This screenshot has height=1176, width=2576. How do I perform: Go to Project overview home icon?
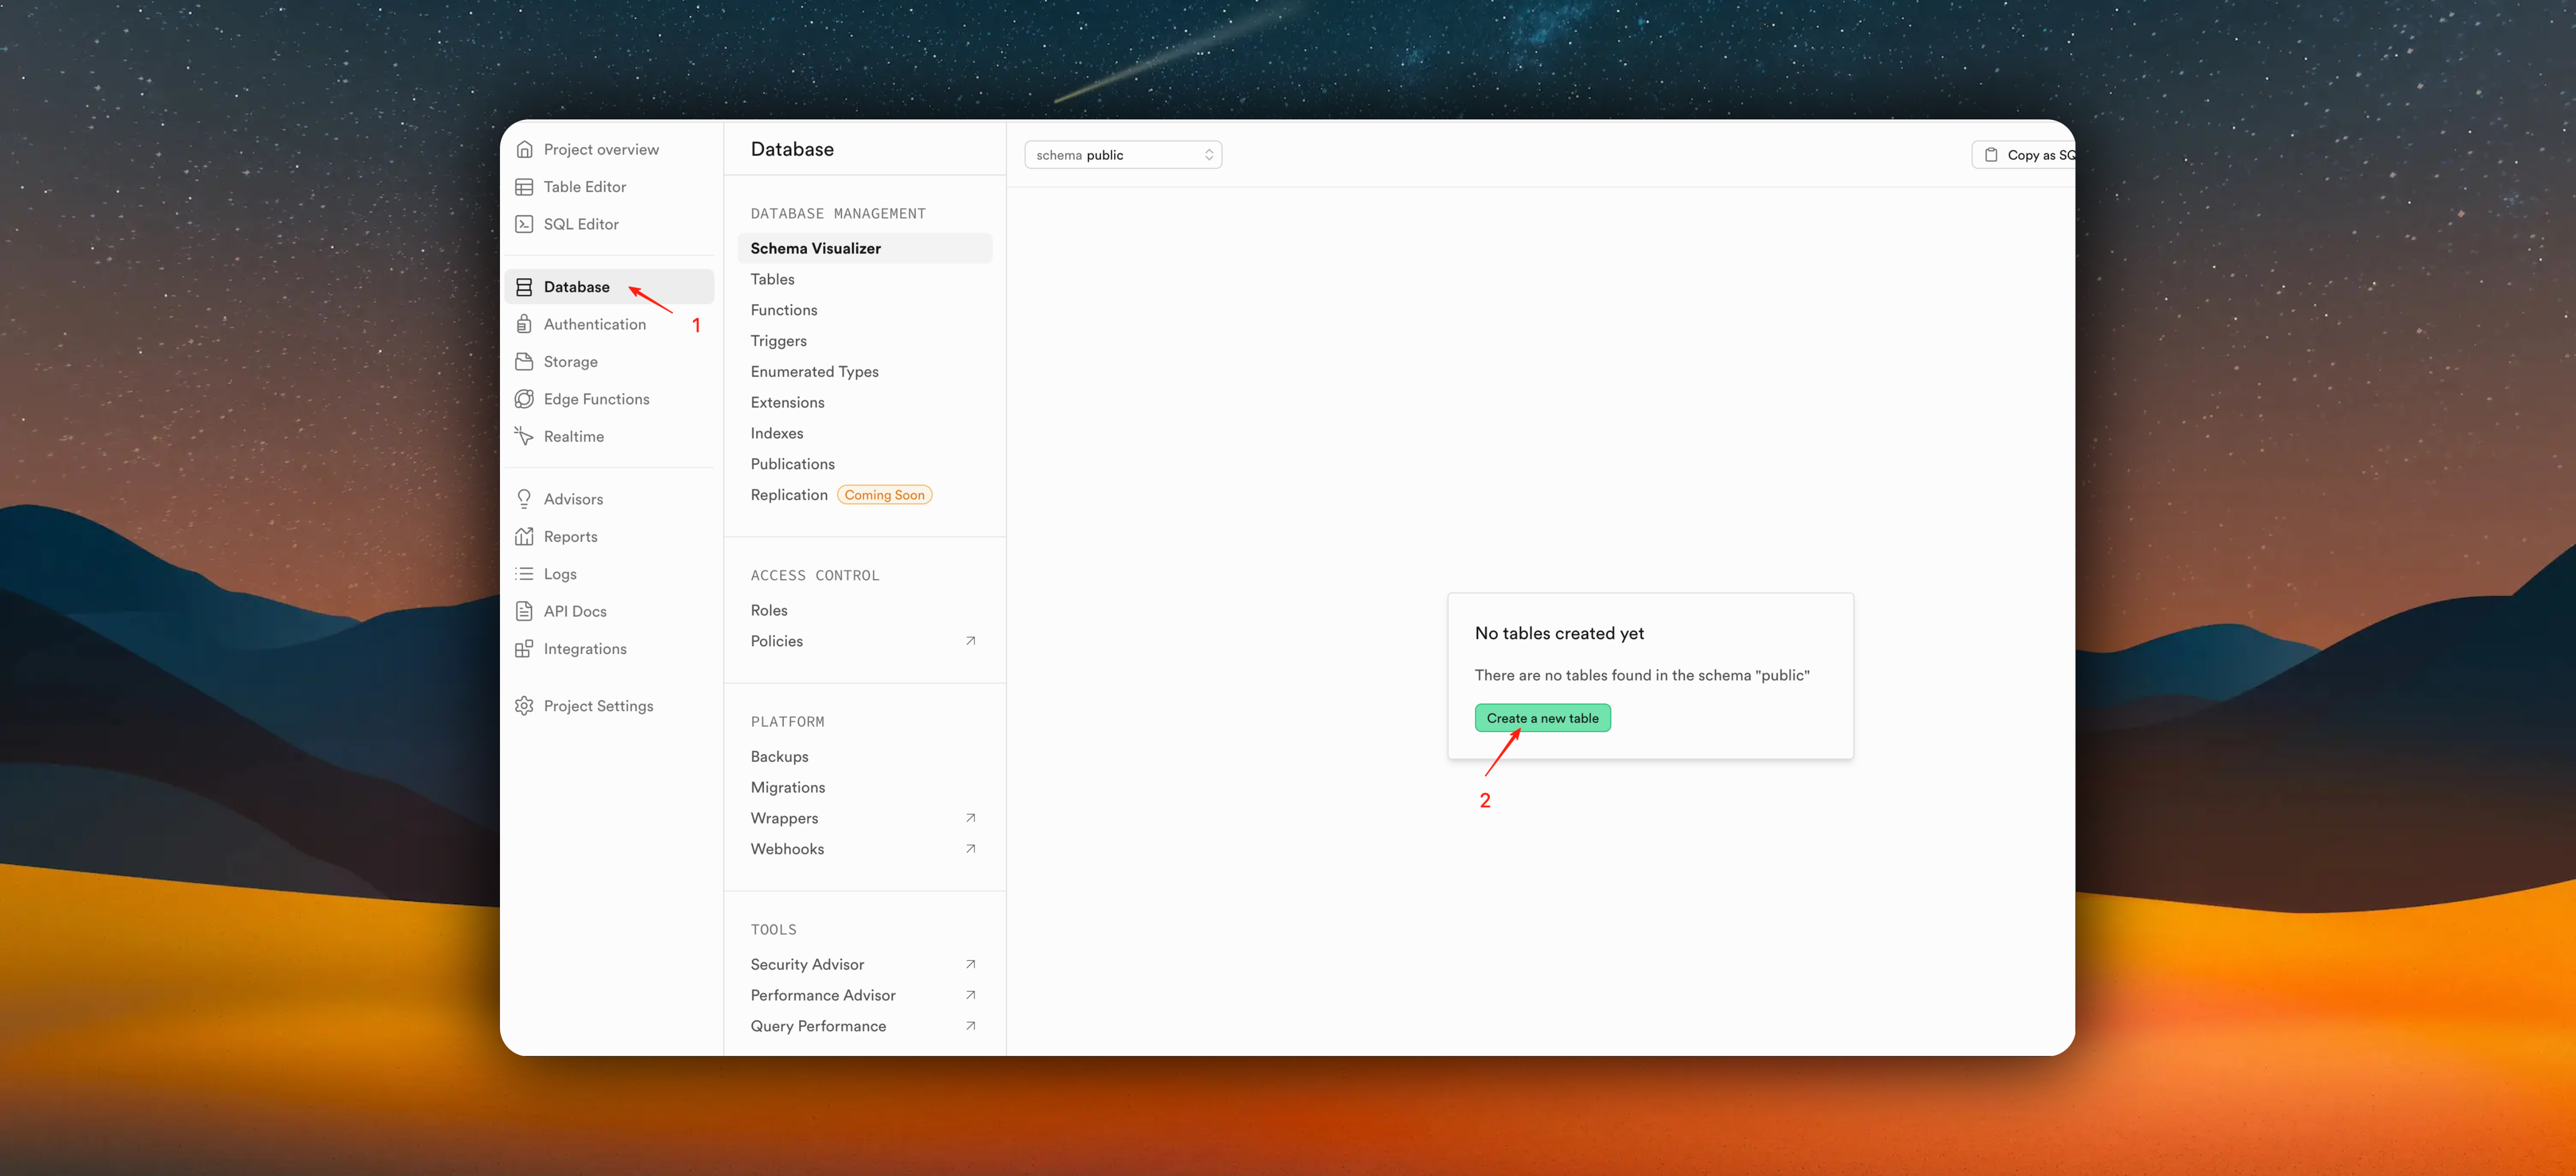pyautogui.click(x=524, y=149)
